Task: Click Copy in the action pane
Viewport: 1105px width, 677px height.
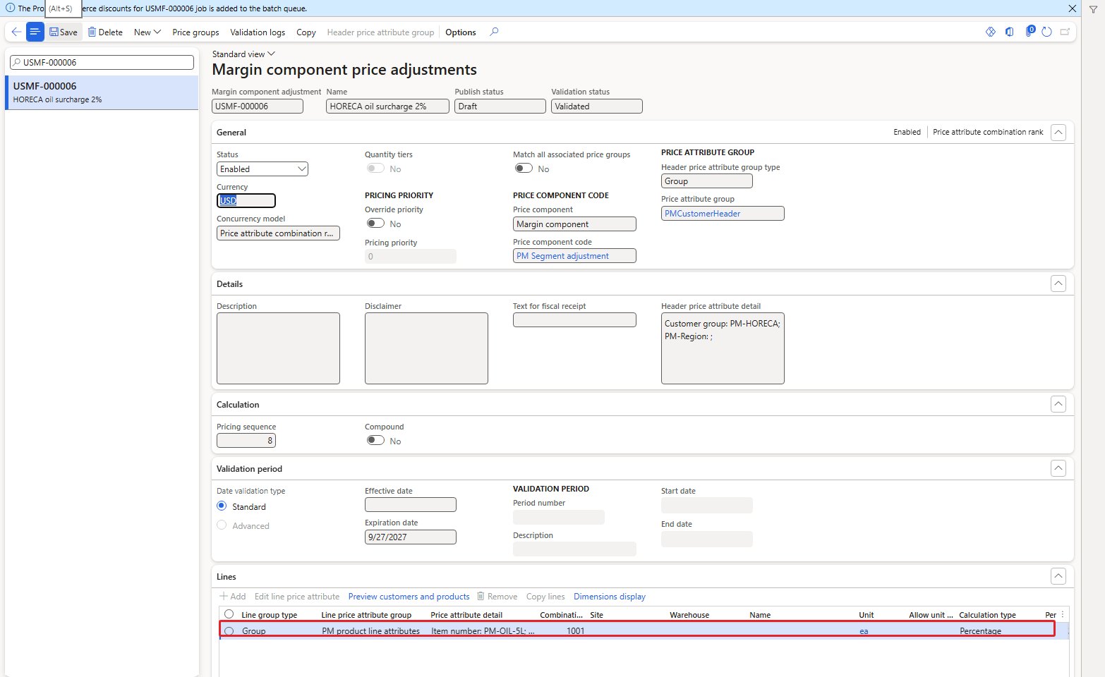Action: (306, 32)
